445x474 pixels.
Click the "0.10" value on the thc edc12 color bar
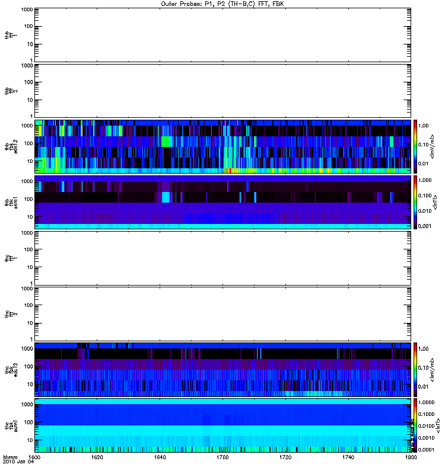click(x=423, y=367)
